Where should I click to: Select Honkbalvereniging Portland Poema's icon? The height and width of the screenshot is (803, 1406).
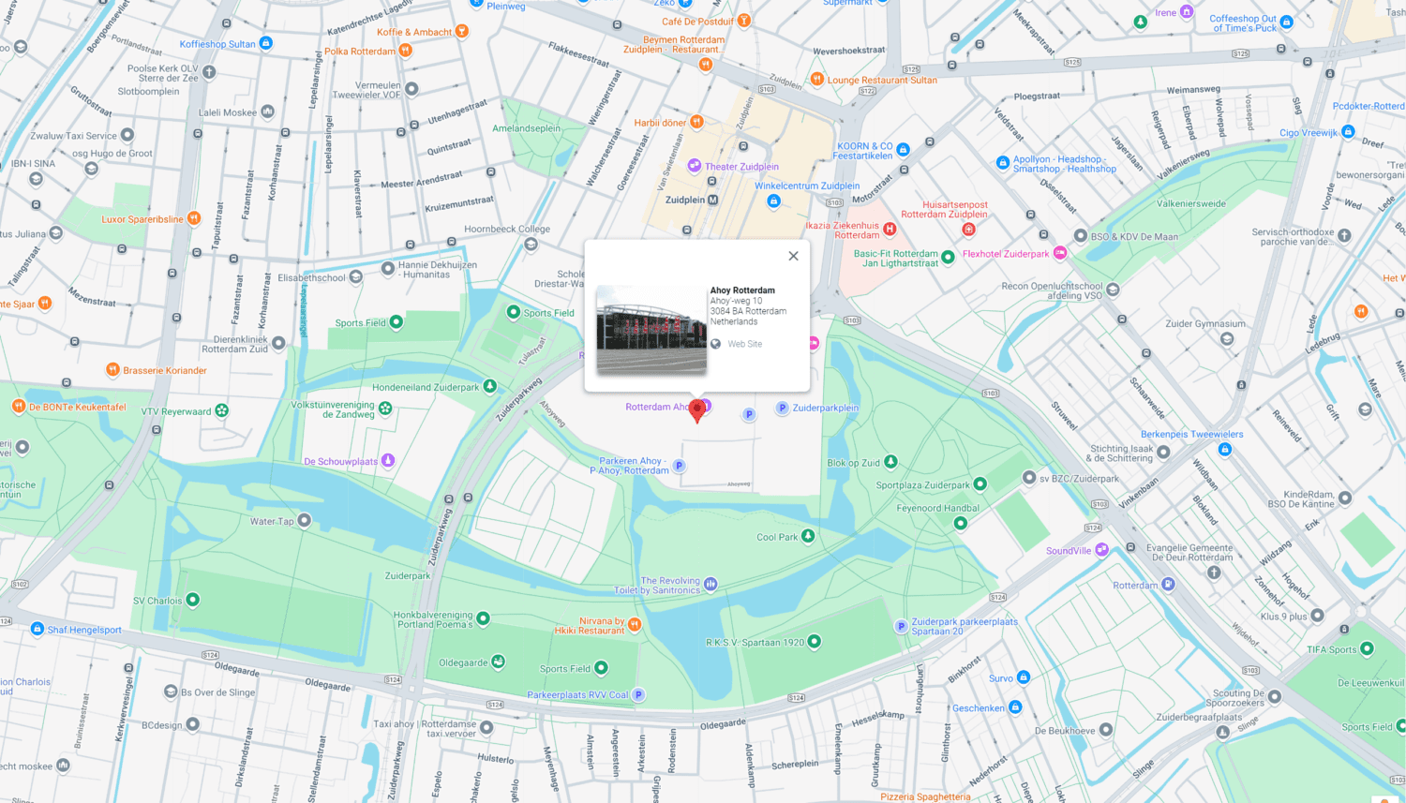pos(483,618)
